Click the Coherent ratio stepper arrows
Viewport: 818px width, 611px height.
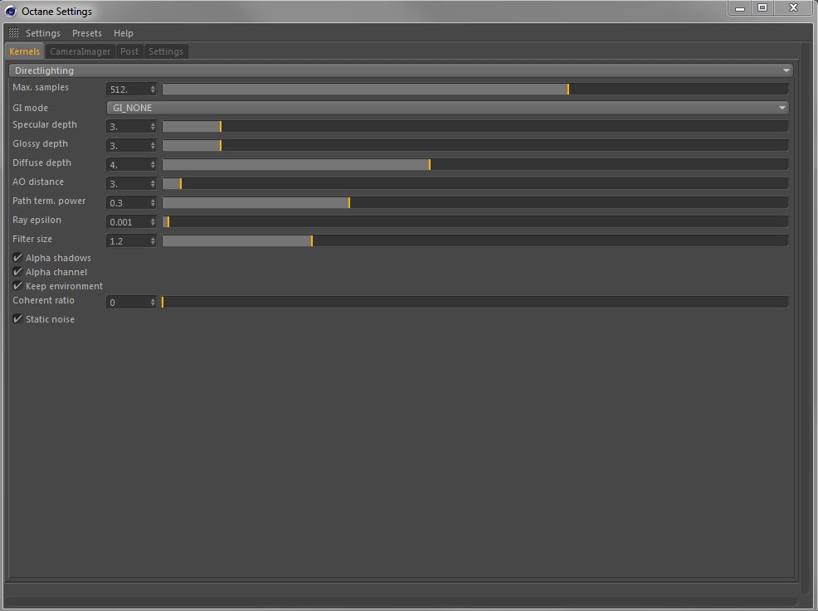coord(153,303)
